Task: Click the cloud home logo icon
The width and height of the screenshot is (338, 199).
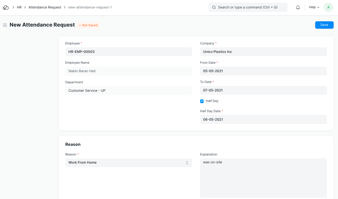Action: click(x=6, y=7)
